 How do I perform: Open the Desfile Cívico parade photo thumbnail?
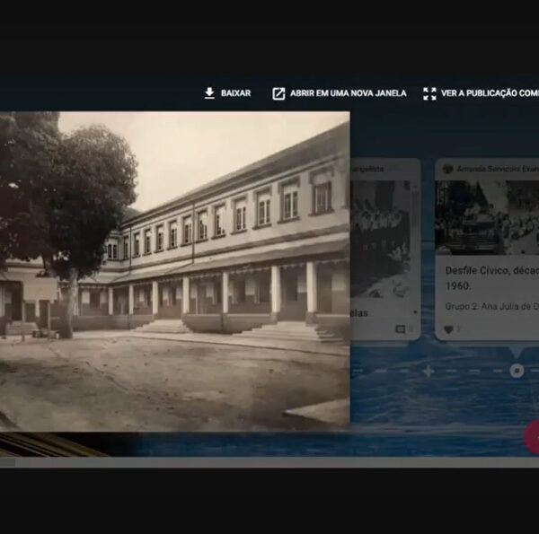point(487,217)
